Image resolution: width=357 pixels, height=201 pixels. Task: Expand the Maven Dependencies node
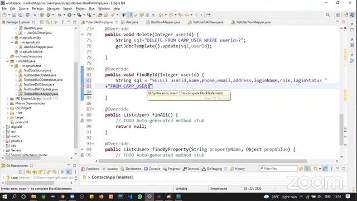(7, 103)
